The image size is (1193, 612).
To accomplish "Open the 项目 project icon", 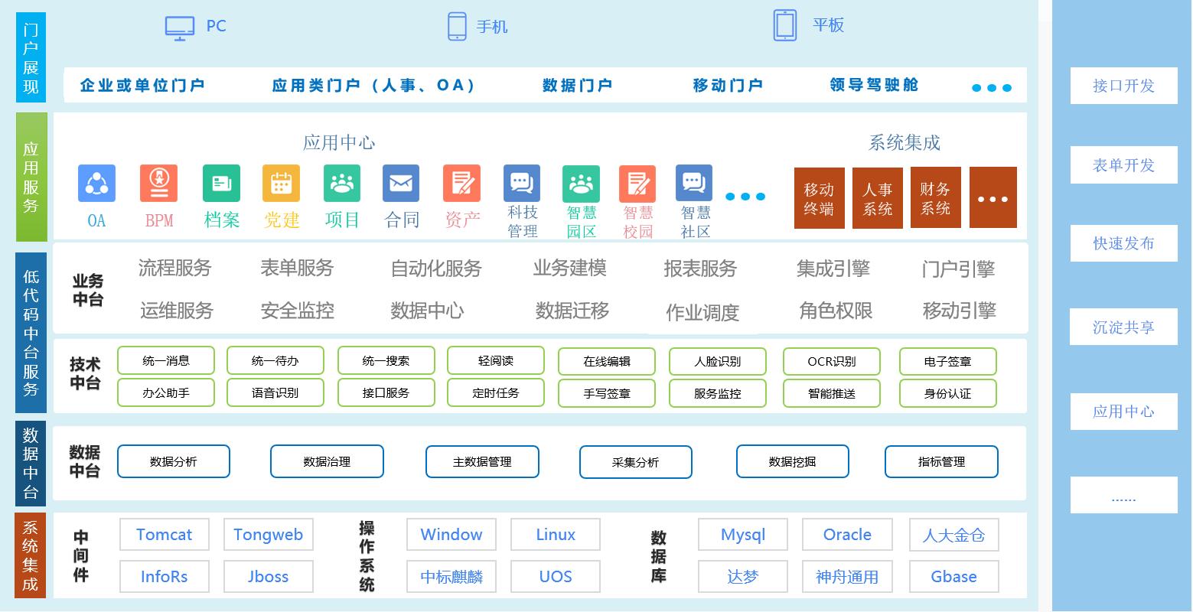I will (341, 184).
